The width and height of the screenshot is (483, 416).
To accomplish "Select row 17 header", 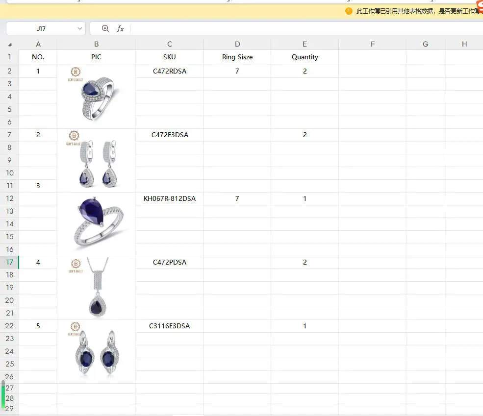I will [x=9, y=262].
